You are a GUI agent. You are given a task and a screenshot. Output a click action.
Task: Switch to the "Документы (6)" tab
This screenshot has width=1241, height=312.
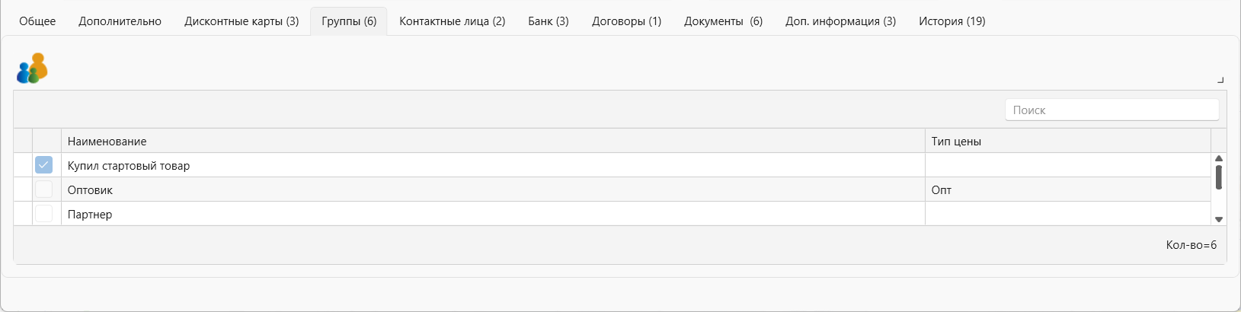723,21
